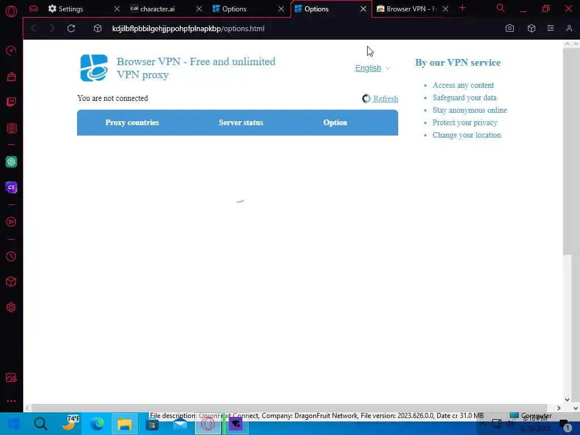The image size is (580, 435).
Task: Click 'Change your location' list item
Action: point(467,135)
